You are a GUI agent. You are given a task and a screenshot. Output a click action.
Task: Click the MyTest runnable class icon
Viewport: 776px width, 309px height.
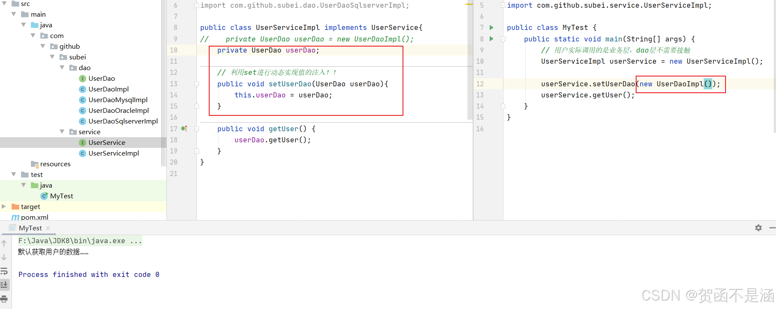(x=44, y=196)
